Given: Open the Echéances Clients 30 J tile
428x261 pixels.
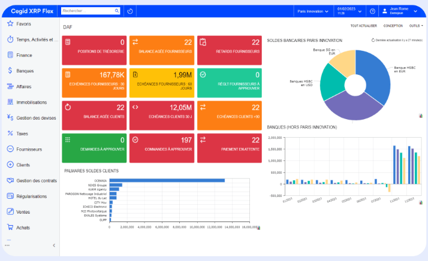Looking at the screenshot, I should point(162,116).
